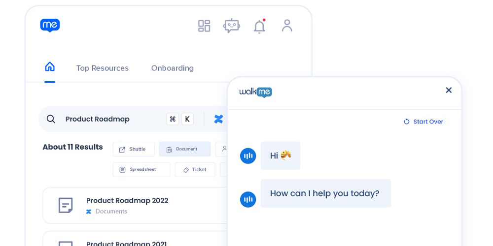
Task: Click the K key shortcut badge
Action: tap(187, 119)
